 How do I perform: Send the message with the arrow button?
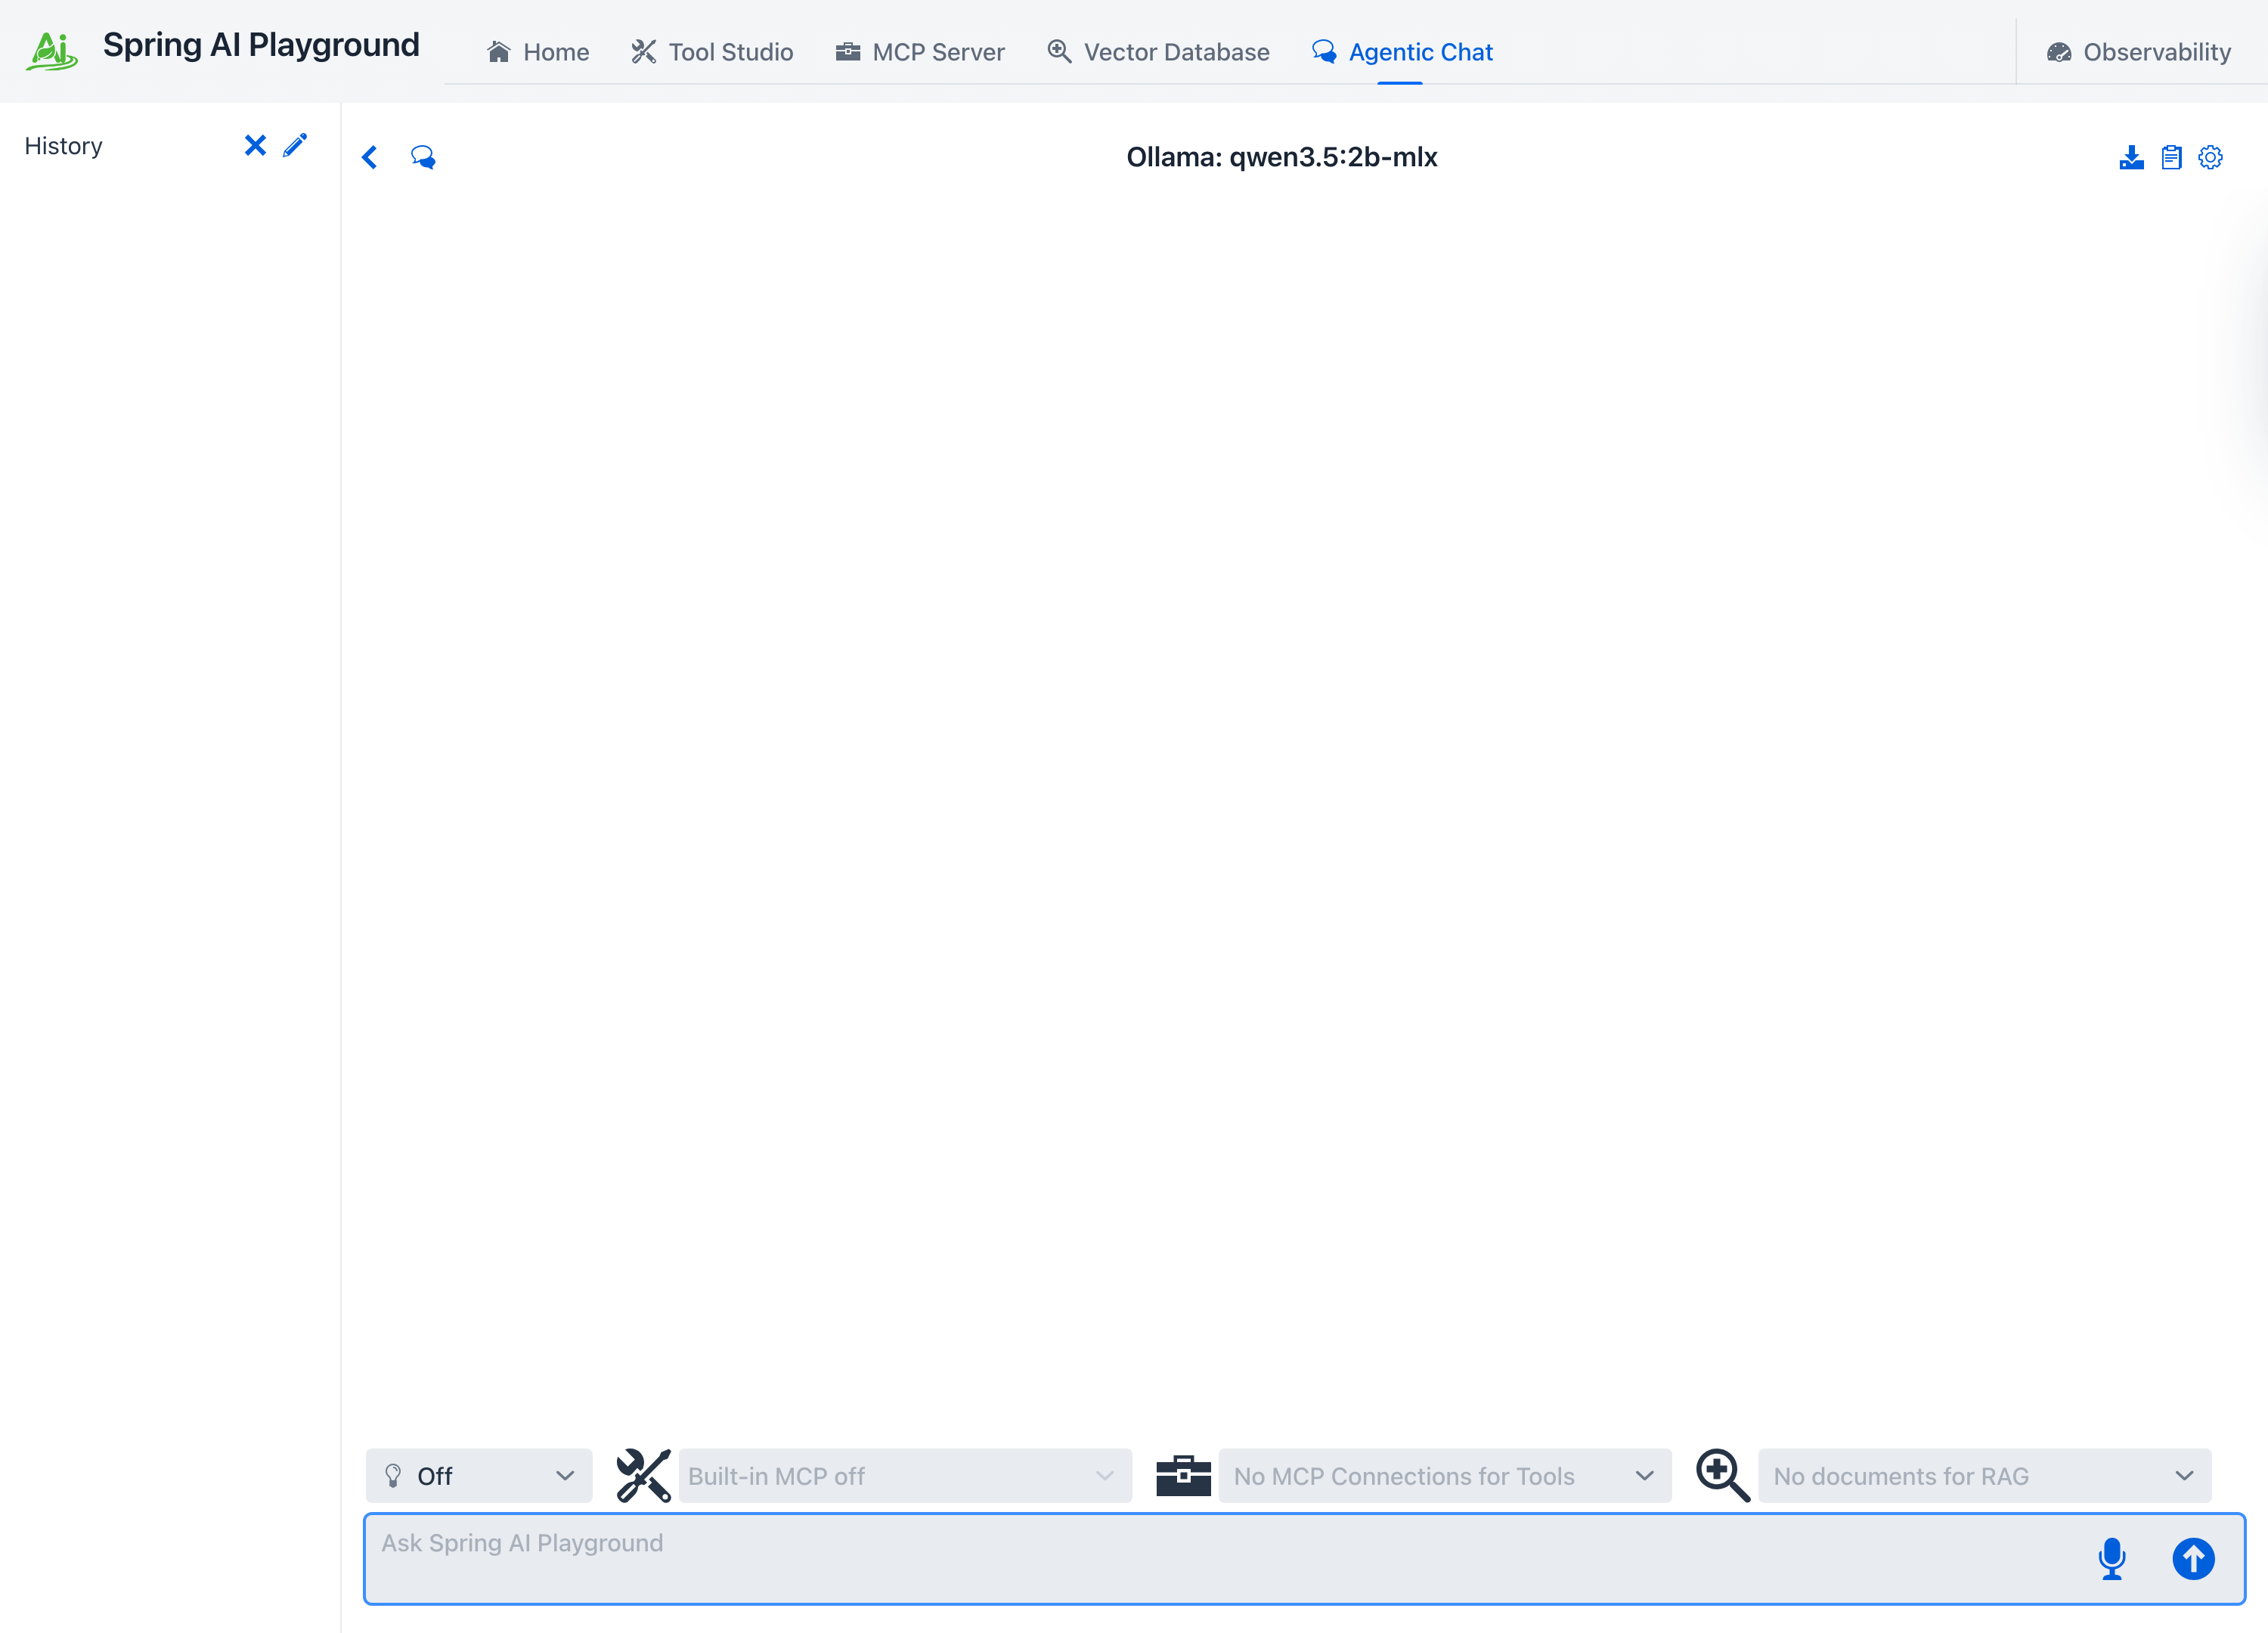pos(2193,1558)
